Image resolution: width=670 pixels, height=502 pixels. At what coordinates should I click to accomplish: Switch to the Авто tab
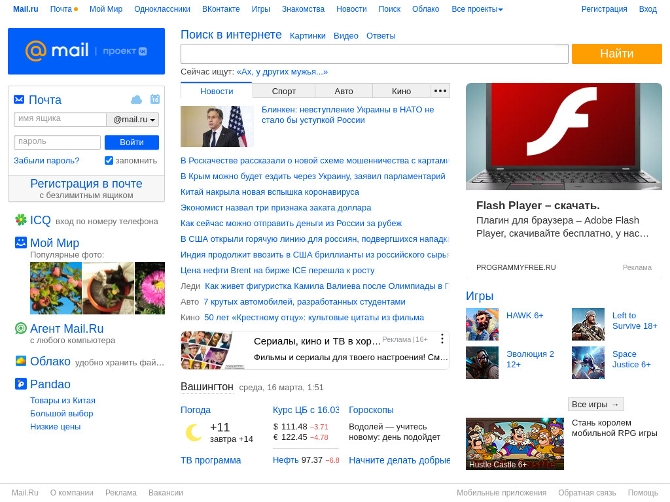coord(344,91)
